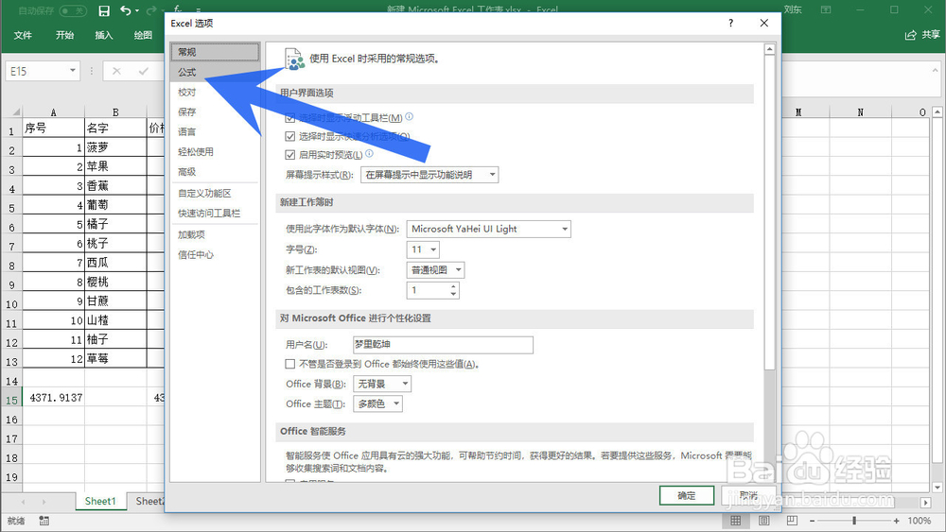Select 自定义功能区 in options sidebar

214,193
